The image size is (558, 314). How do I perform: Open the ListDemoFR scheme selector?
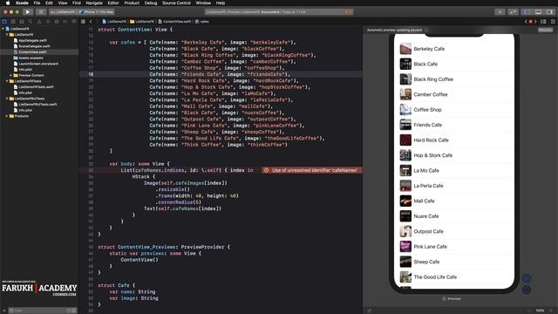(x=64, y=11)
